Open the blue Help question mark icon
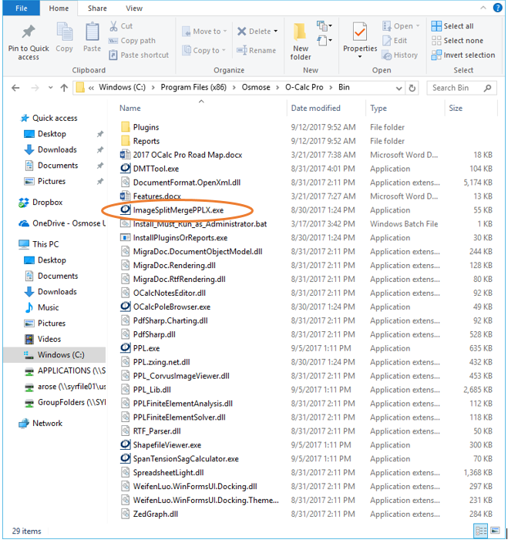 click(497, 8)
